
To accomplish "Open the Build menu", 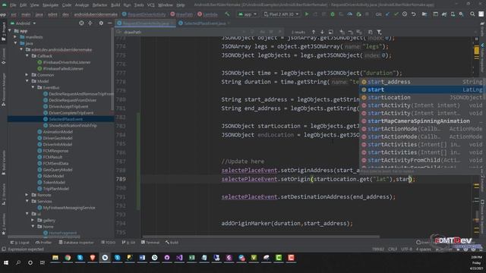I will 115,5.
